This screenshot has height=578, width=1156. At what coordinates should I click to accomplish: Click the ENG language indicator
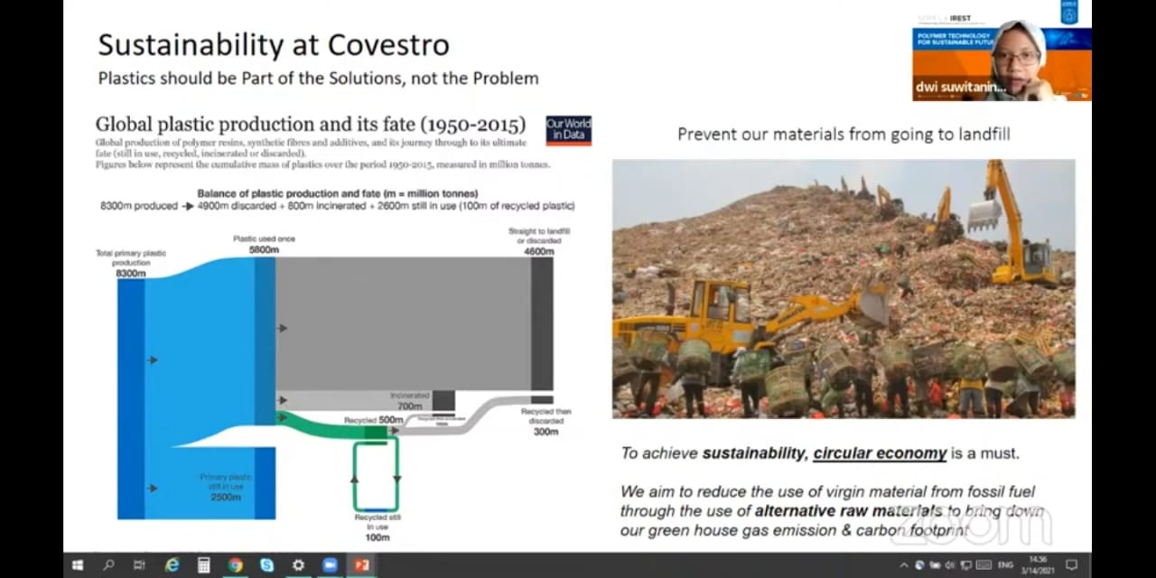[1005, 565]
